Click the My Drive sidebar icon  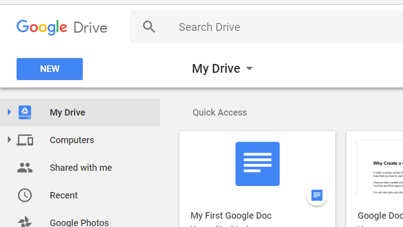(x=25, y=112)
